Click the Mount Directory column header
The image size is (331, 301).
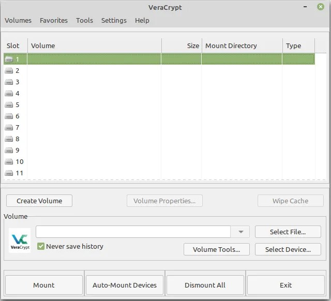pyautogui.click(x=242, y=46)
